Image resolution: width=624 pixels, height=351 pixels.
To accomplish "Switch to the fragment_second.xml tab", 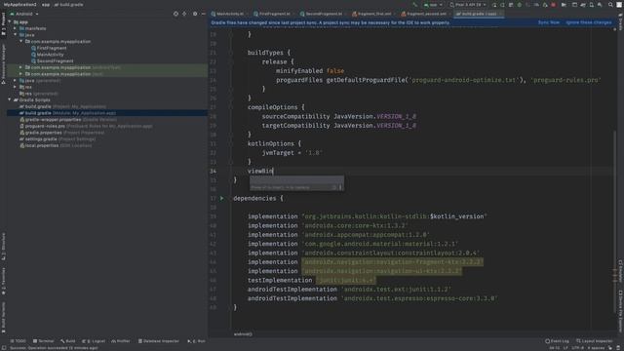I will [424, 14].
